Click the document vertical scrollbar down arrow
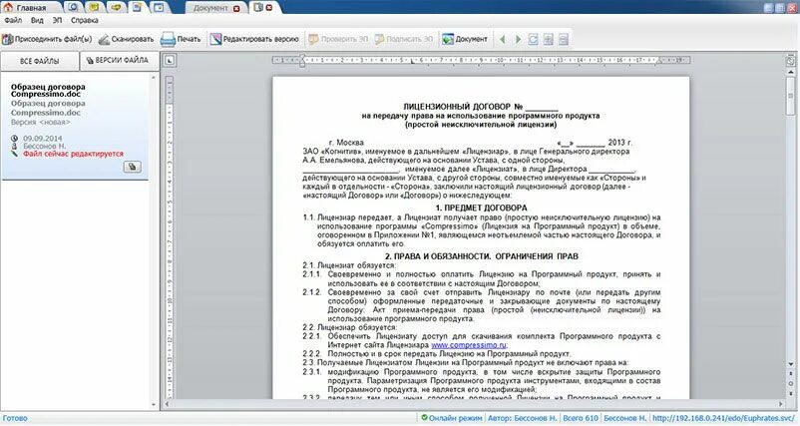 pos(790,364)
